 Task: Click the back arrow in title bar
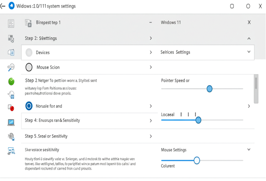coord(3,6)
